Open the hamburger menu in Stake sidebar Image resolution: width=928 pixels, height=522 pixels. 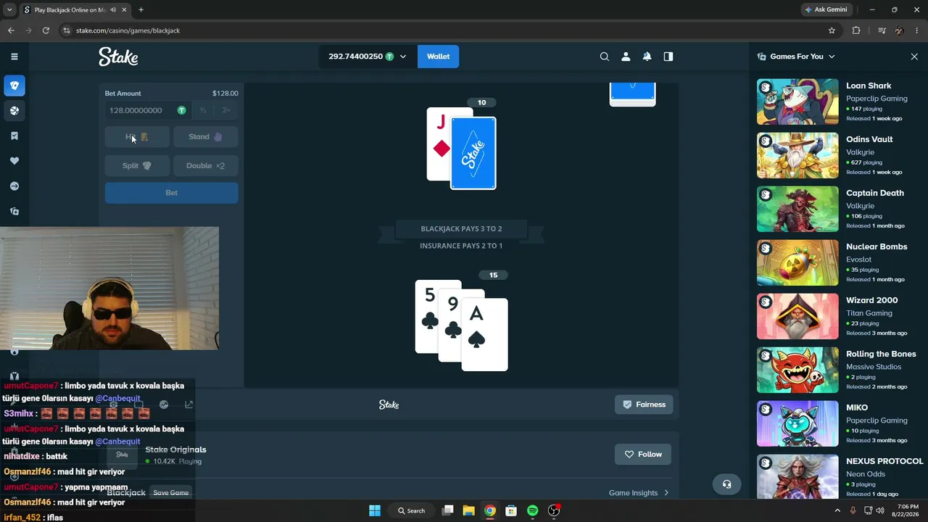(14, 57)
